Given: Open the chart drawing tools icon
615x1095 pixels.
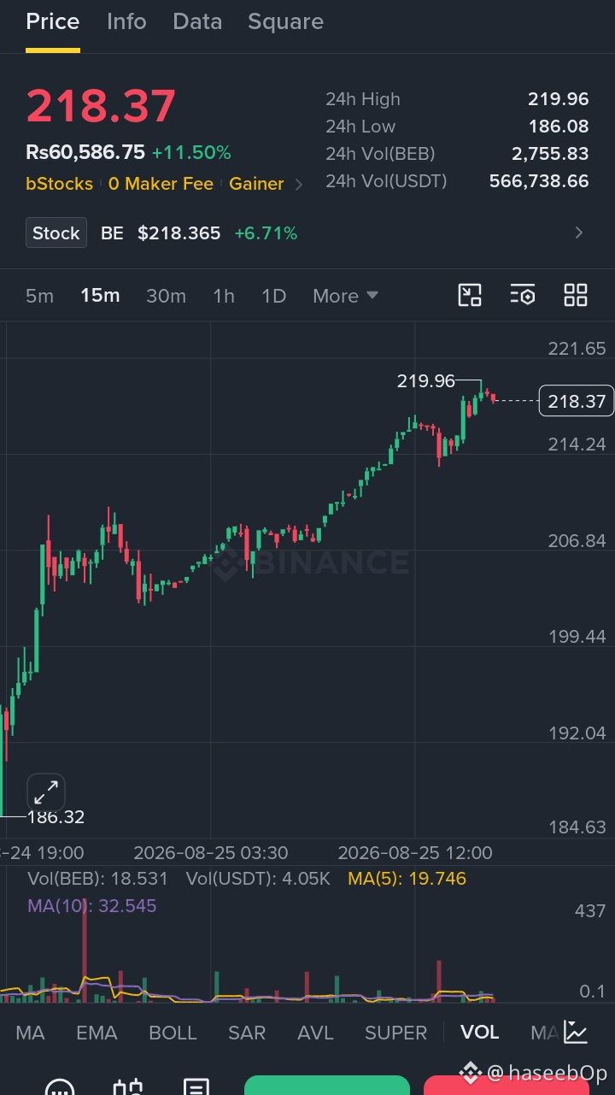Looking at the screenshot, I should pyautogui.click(x=470, y=296).
